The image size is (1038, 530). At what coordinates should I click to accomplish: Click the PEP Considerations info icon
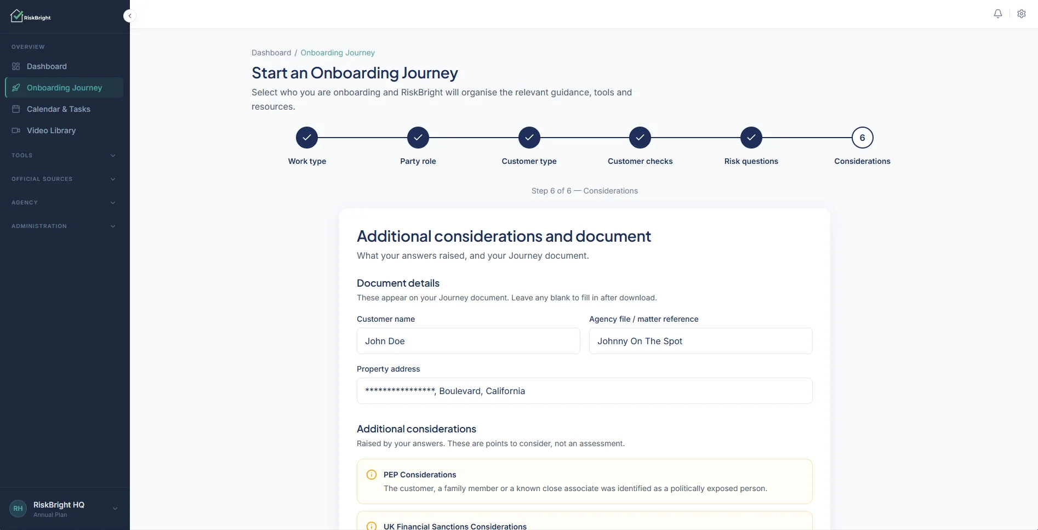pyautogui.click(x=372, y=475)
